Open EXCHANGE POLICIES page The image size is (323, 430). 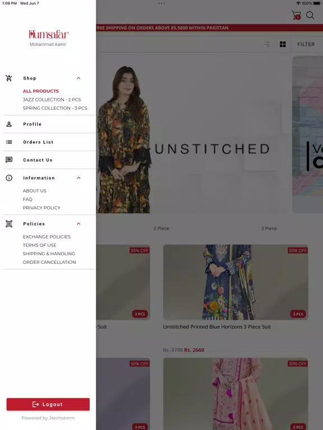tap(47, 237)
